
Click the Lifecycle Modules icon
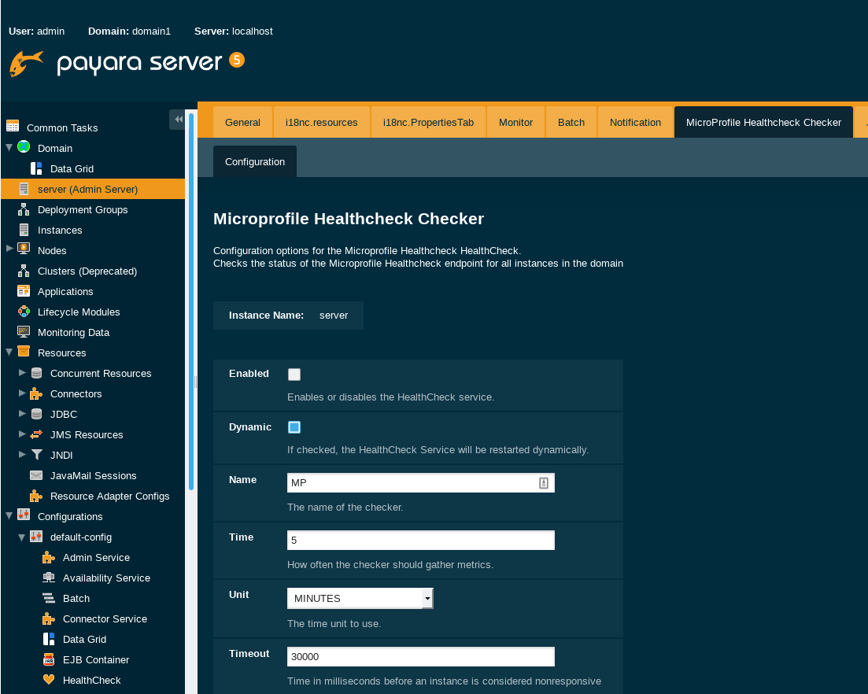24,312
